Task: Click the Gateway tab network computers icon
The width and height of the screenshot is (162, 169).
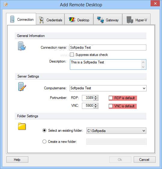Action: point(101,20)
